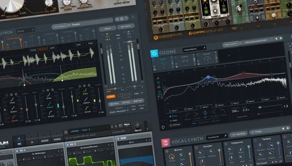Click the Width slider handle in Neutron
The height and width of the screenshot is (166, 292).
tap(115, 88)
